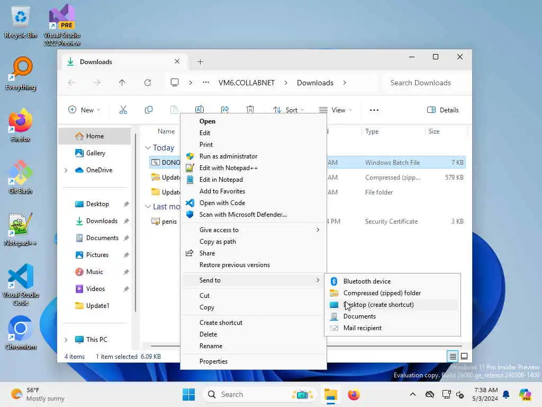Select Notepad++ desktop shortcut
Viewport: 542px width, 407px height.
[x=21, y=229]
